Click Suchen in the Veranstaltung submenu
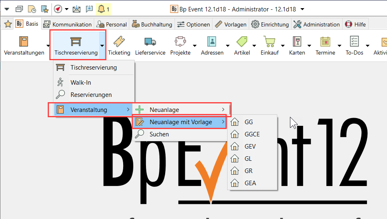Image resolution: width=387 pixels, height=219 pixels. click(x=159, y=134)
